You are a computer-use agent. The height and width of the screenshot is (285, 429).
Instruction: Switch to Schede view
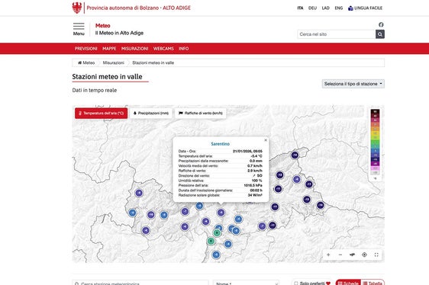(x=348, y=283)
